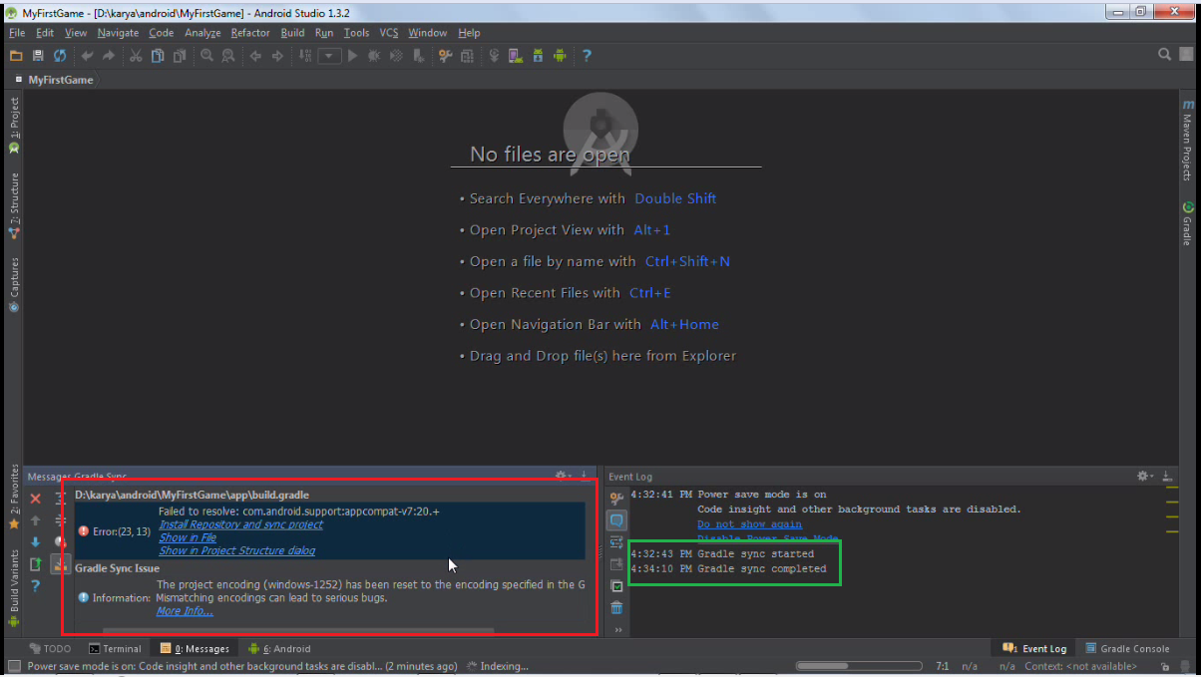The height and width of the screenshot is (680, 1201).
Task: Click the Copy toolbar icon
Action: [158, 56]
